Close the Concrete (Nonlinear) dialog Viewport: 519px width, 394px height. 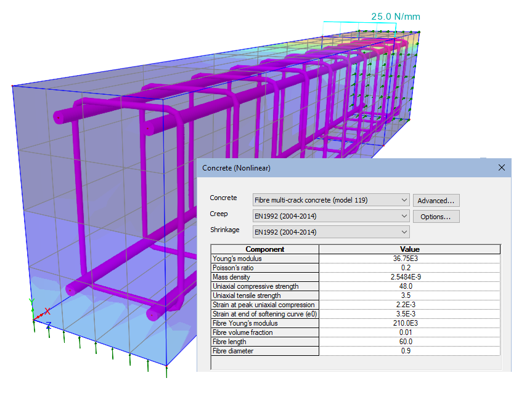pyautogui.click(x=501, y=167)
